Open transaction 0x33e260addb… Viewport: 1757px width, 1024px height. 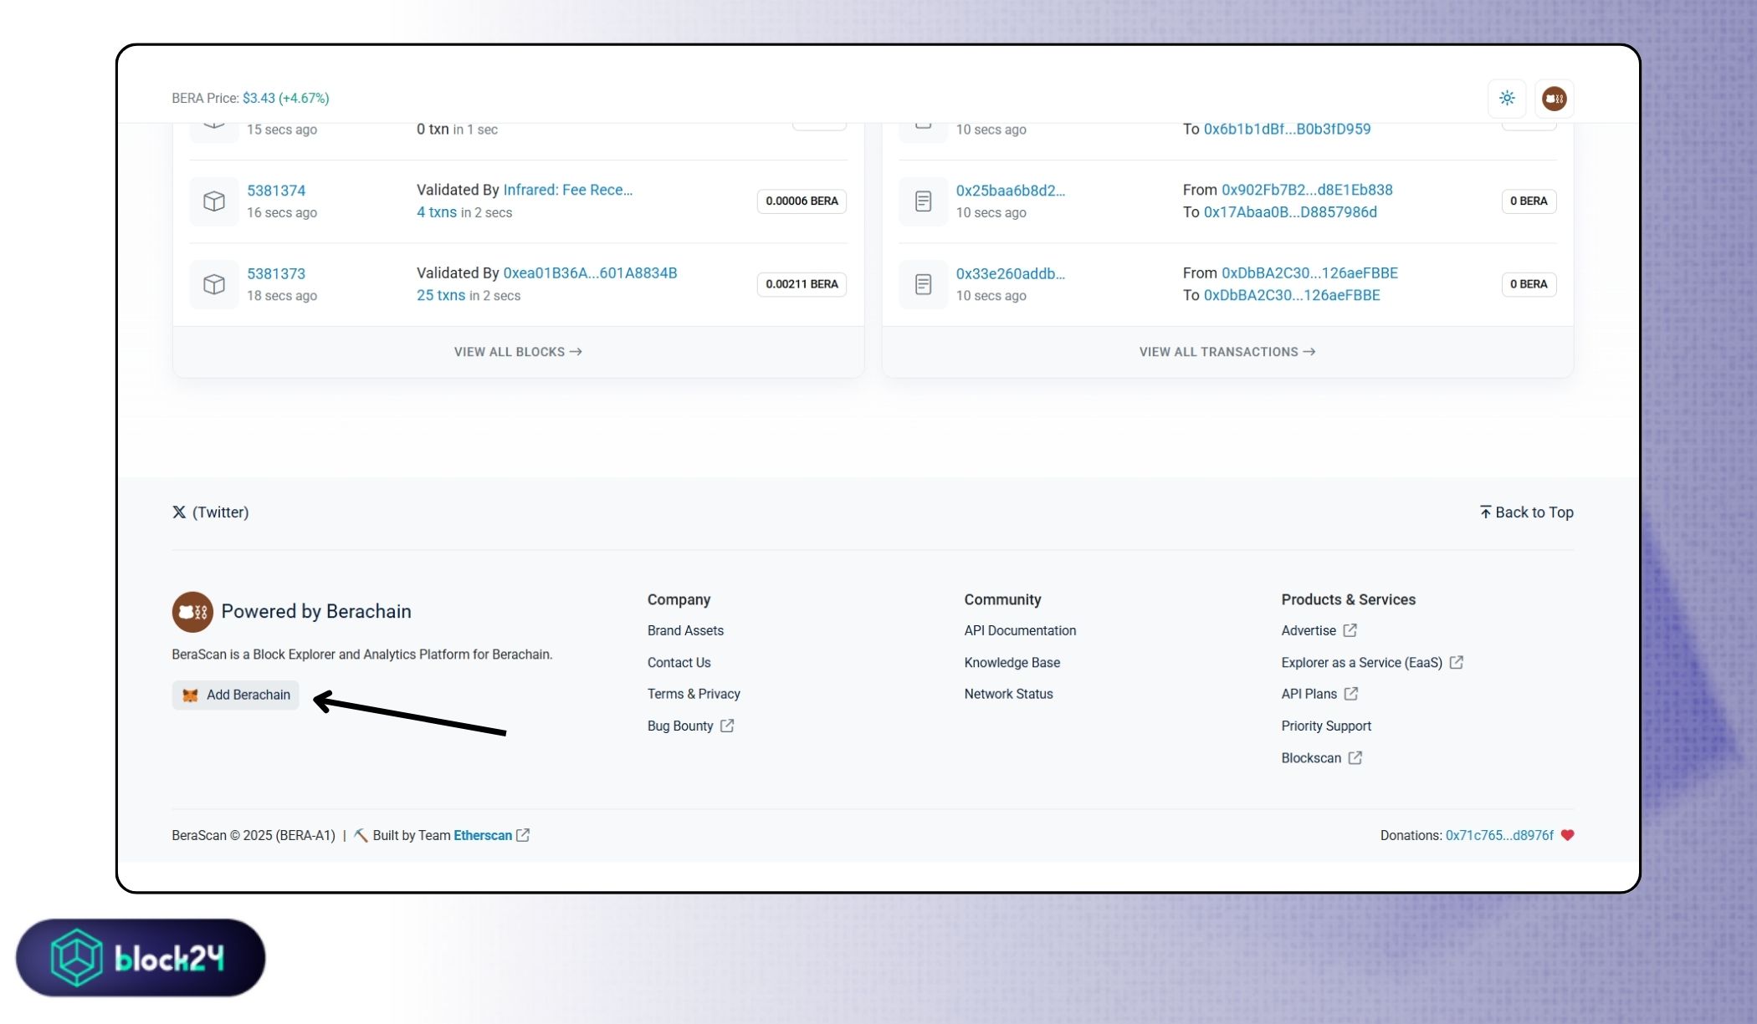pos(1011,273)
